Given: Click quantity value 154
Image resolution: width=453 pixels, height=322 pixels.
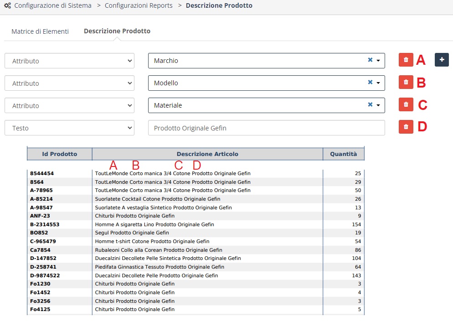Looking at the screenshot, I should (x=356, y=224).
